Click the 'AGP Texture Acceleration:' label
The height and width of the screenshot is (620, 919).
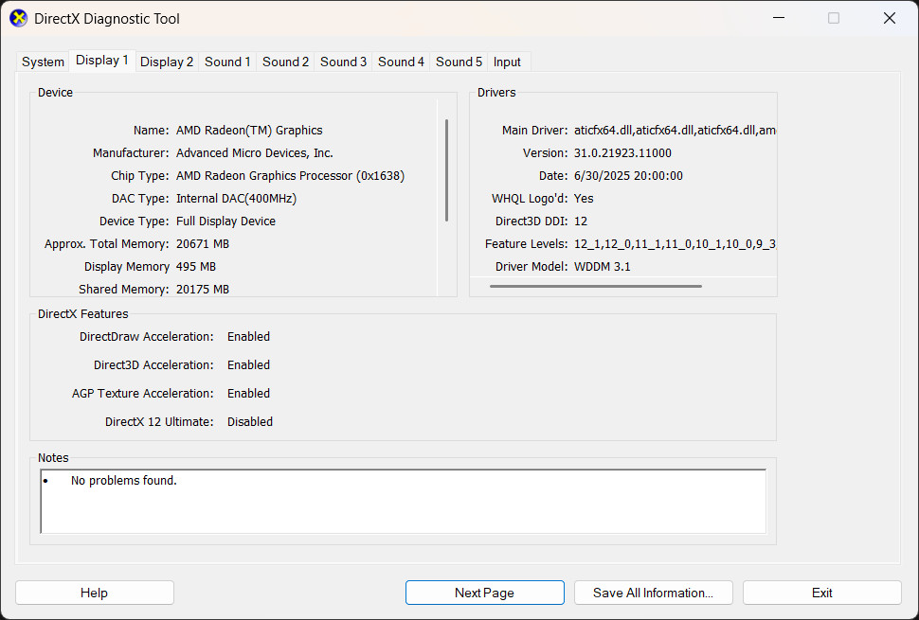pos(142,394)
